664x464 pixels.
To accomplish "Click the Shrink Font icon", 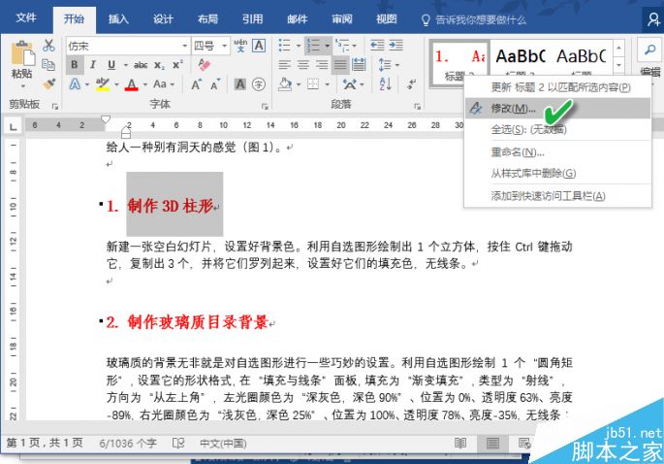I will point(215,84).
